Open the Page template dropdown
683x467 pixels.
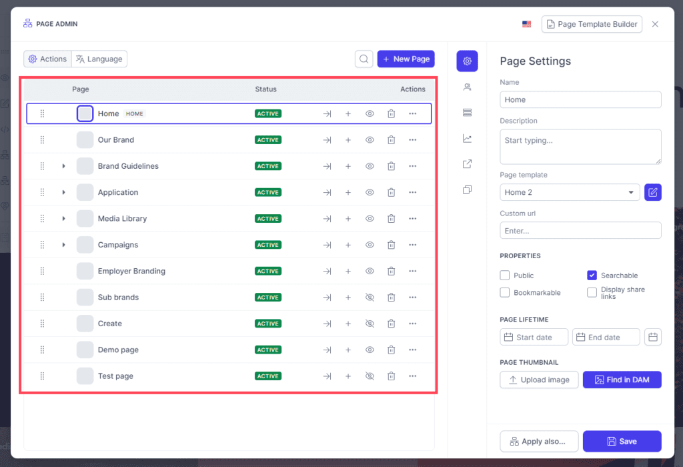(570, 192)
